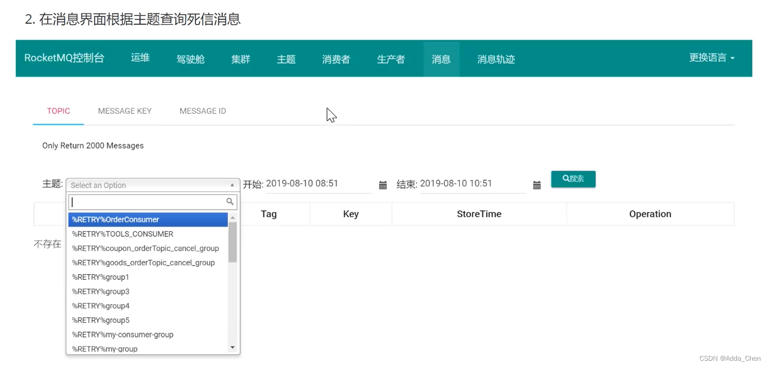The image size is (768, 366).
Task: Open the 消费者 consumer menu item
Action: [336, 59]
